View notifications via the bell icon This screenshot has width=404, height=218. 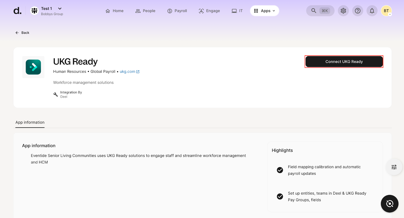[372, 11]
